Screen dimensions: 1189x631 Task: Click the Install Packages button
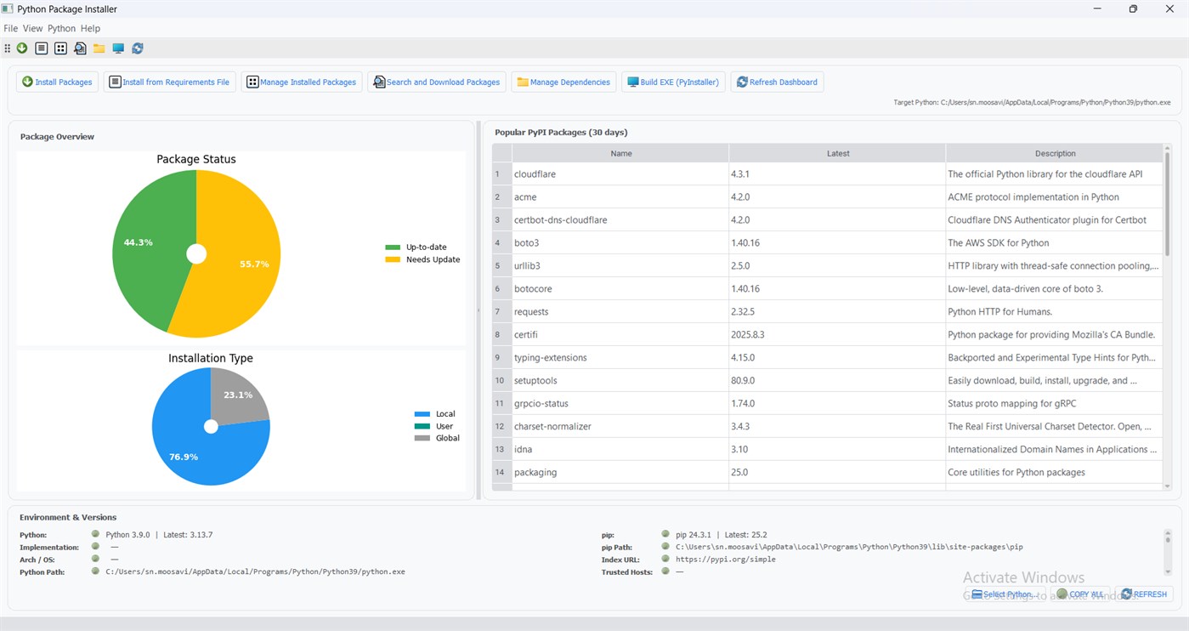[58, 82]
